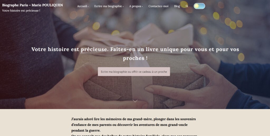Click the Biographe Paris – Marie POULIQUEN title
270x136 pixels.
click(32, 5)
